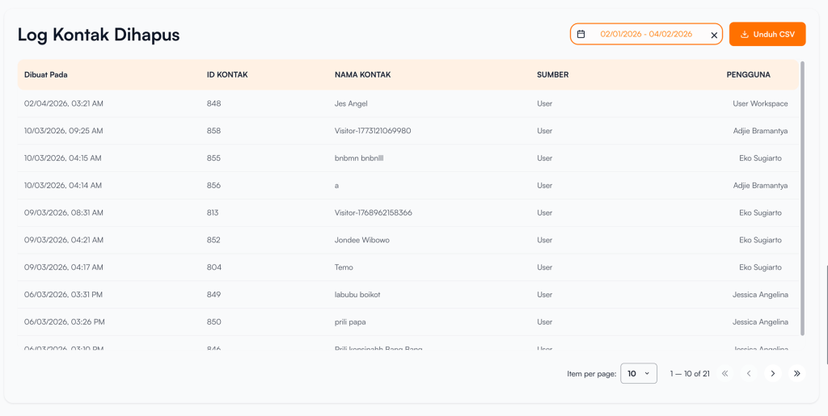
Task: Jump to the first page arrow
Action: pyautogui.click(x=724, y=373)
